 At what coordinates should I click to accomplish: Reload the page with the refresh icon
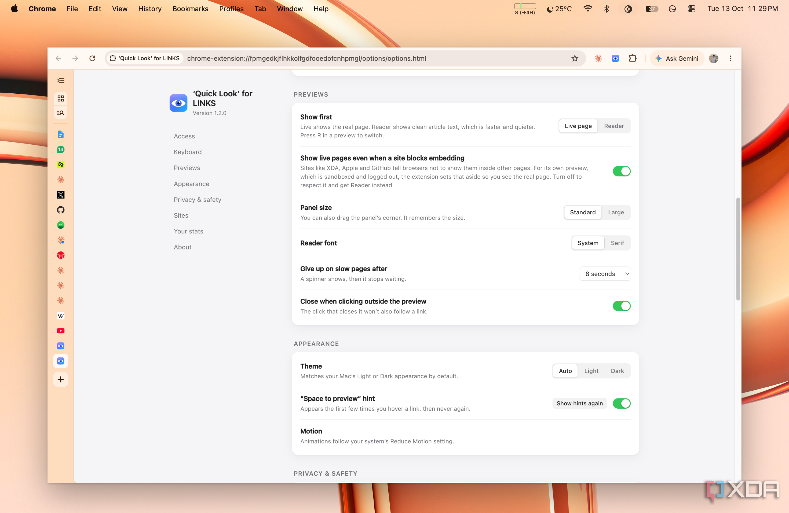click(x=93, y=58)
